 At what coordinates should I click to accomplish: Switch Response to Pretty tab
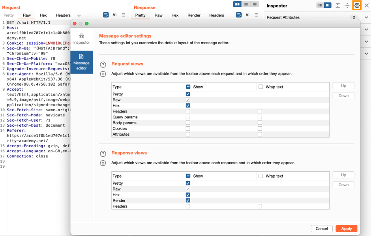pos(140,15)
